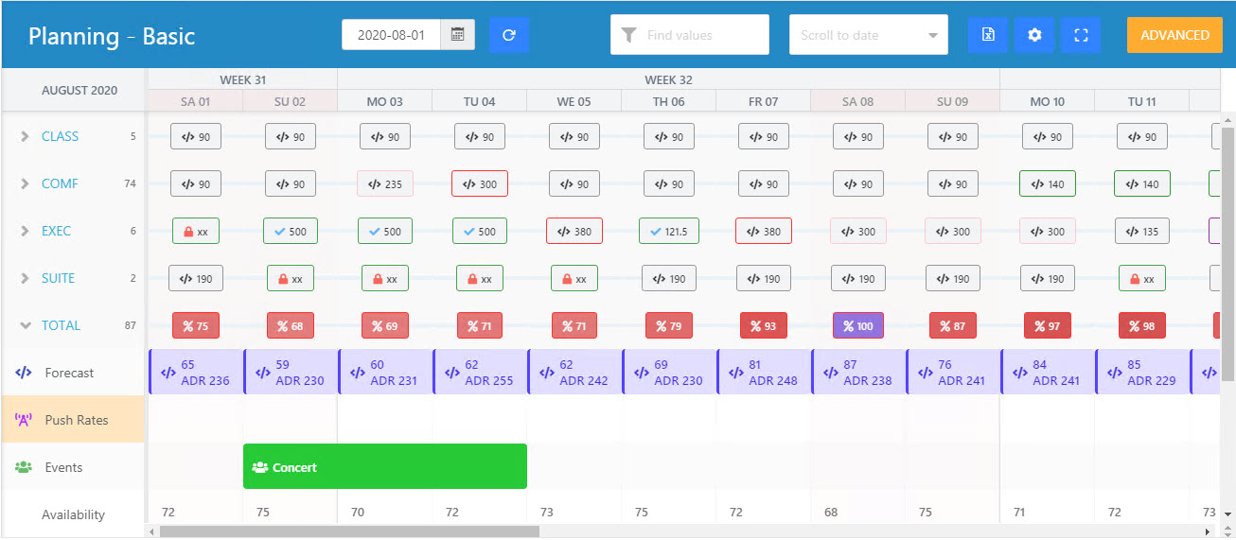Click the blue refresh button
Viewport: 1236px width, 540px height.
tap(509, 35)
